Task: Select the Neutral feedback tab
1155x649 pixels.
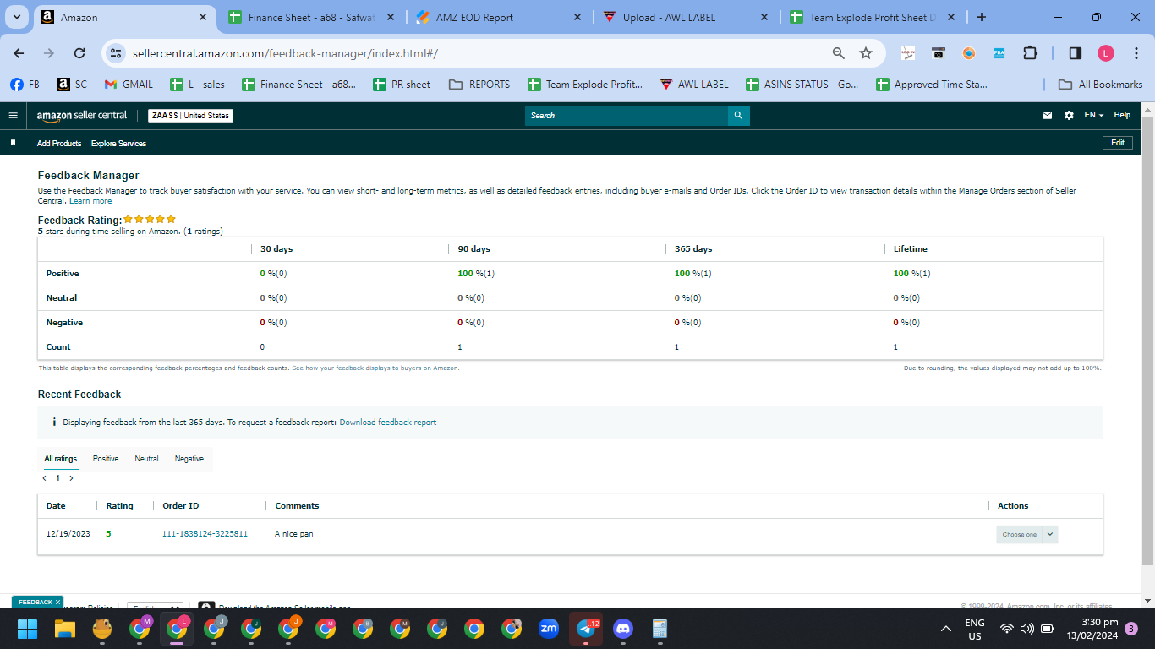Action: [146, 459]
